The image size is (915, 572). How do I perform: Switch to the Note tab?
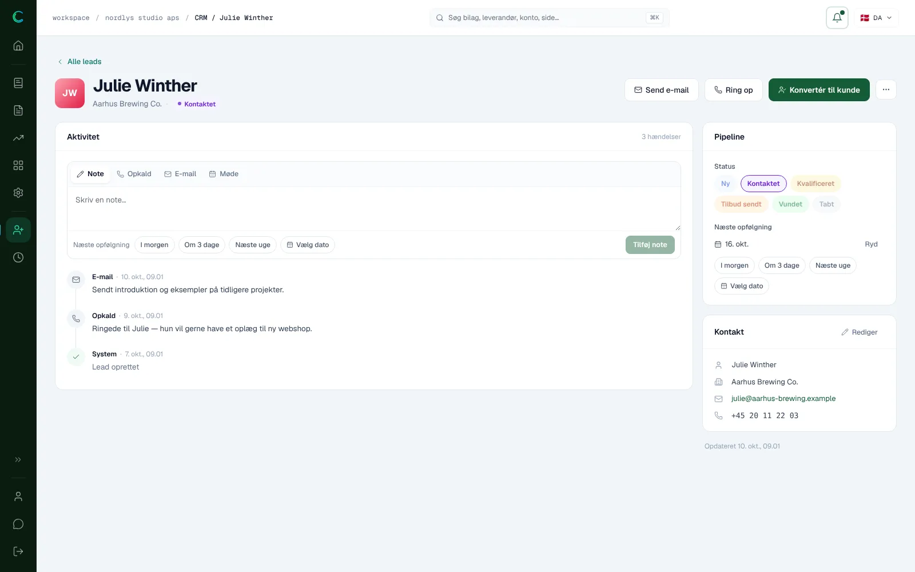(90, 174)
